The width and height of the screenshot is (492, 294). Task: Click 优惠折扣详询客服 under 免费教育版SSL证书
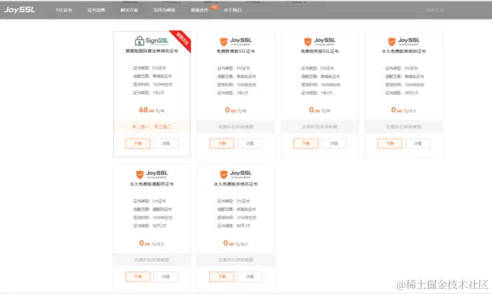pos(235,127)
